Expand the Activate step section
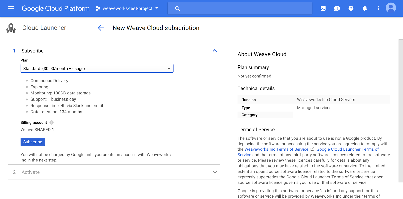The image size is (403, 199). tap(215, 172)
